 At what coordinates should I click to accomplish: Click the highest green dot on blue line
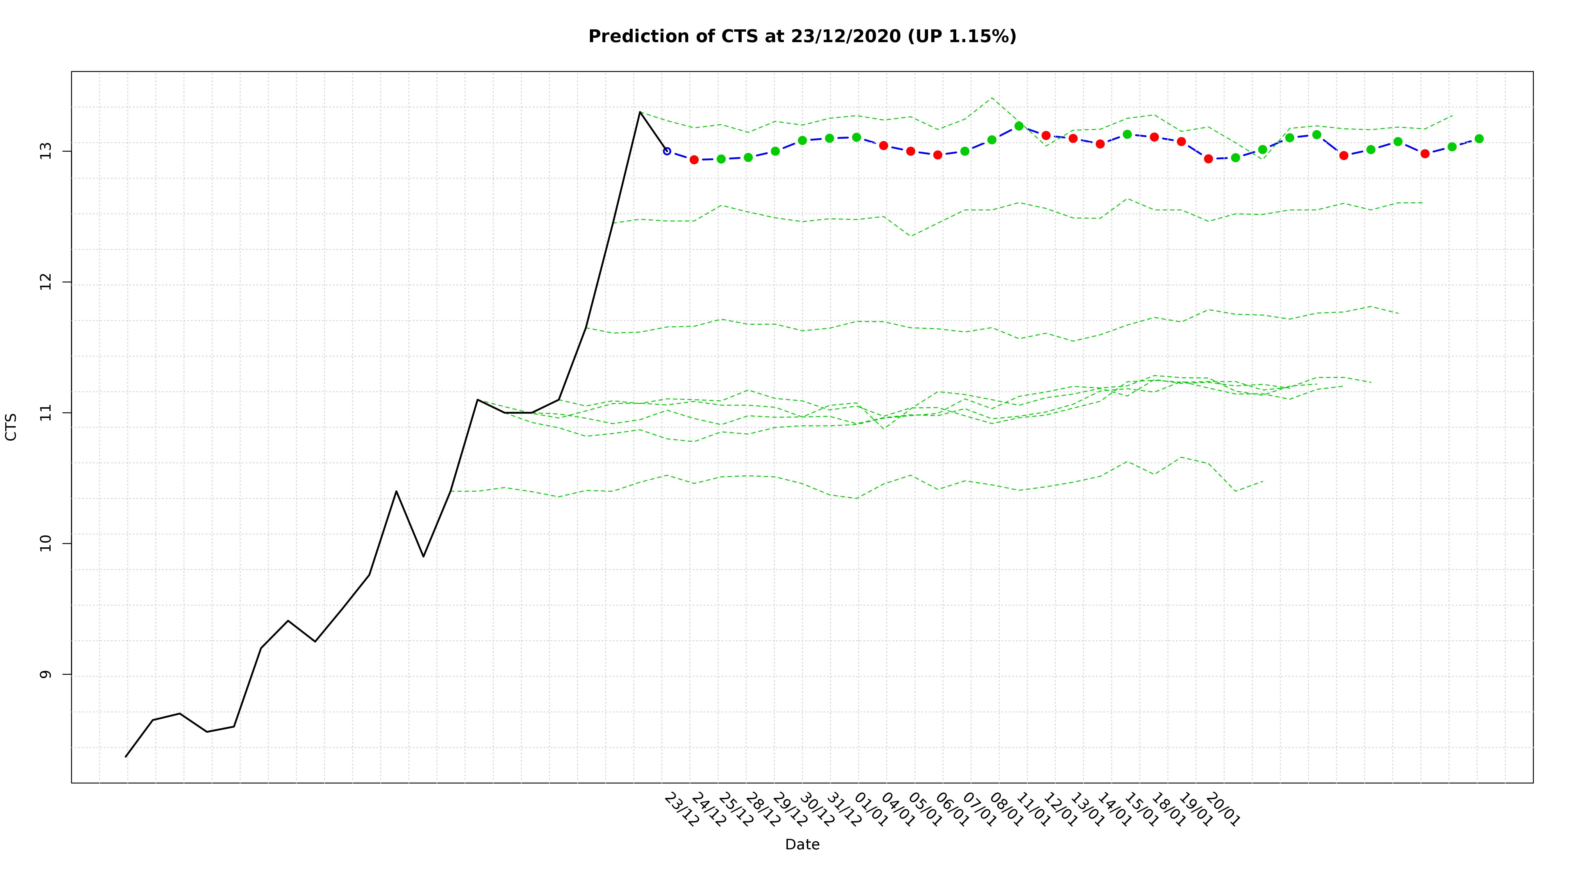pos(1018,126)
